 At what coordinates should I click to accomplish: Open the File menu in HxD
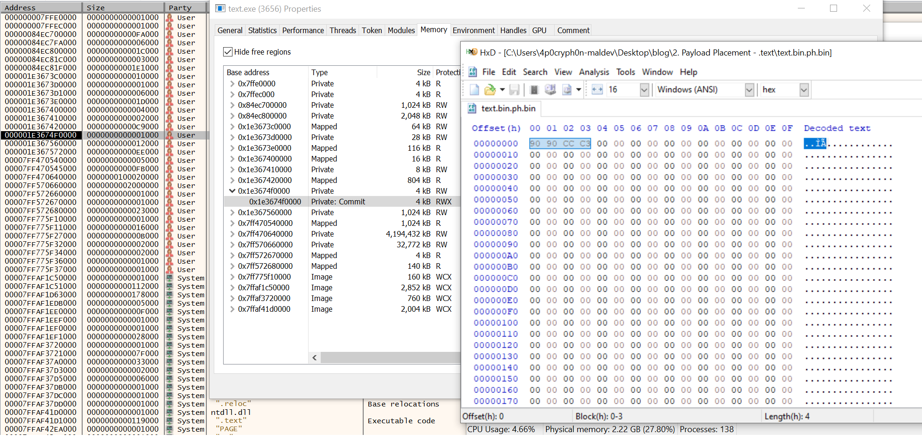489,72
